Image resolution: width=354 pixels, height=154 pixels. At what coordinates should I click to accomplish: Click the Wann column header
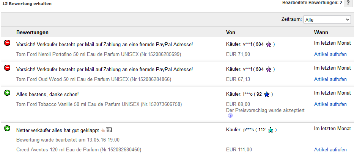tap(321, 33)
